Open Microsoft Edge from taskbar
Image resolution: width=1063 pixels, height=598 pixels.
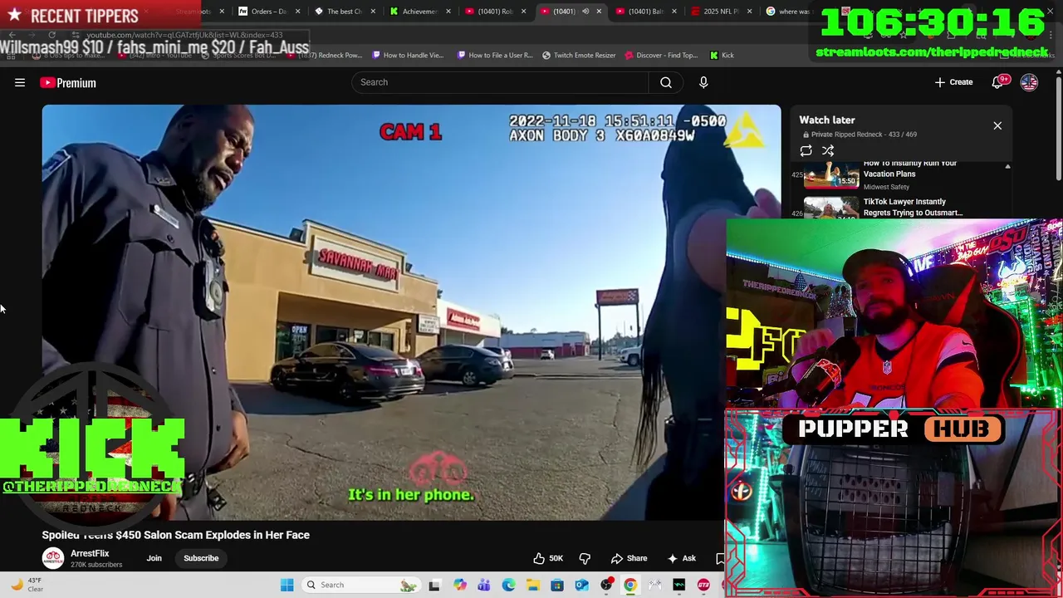508,585
